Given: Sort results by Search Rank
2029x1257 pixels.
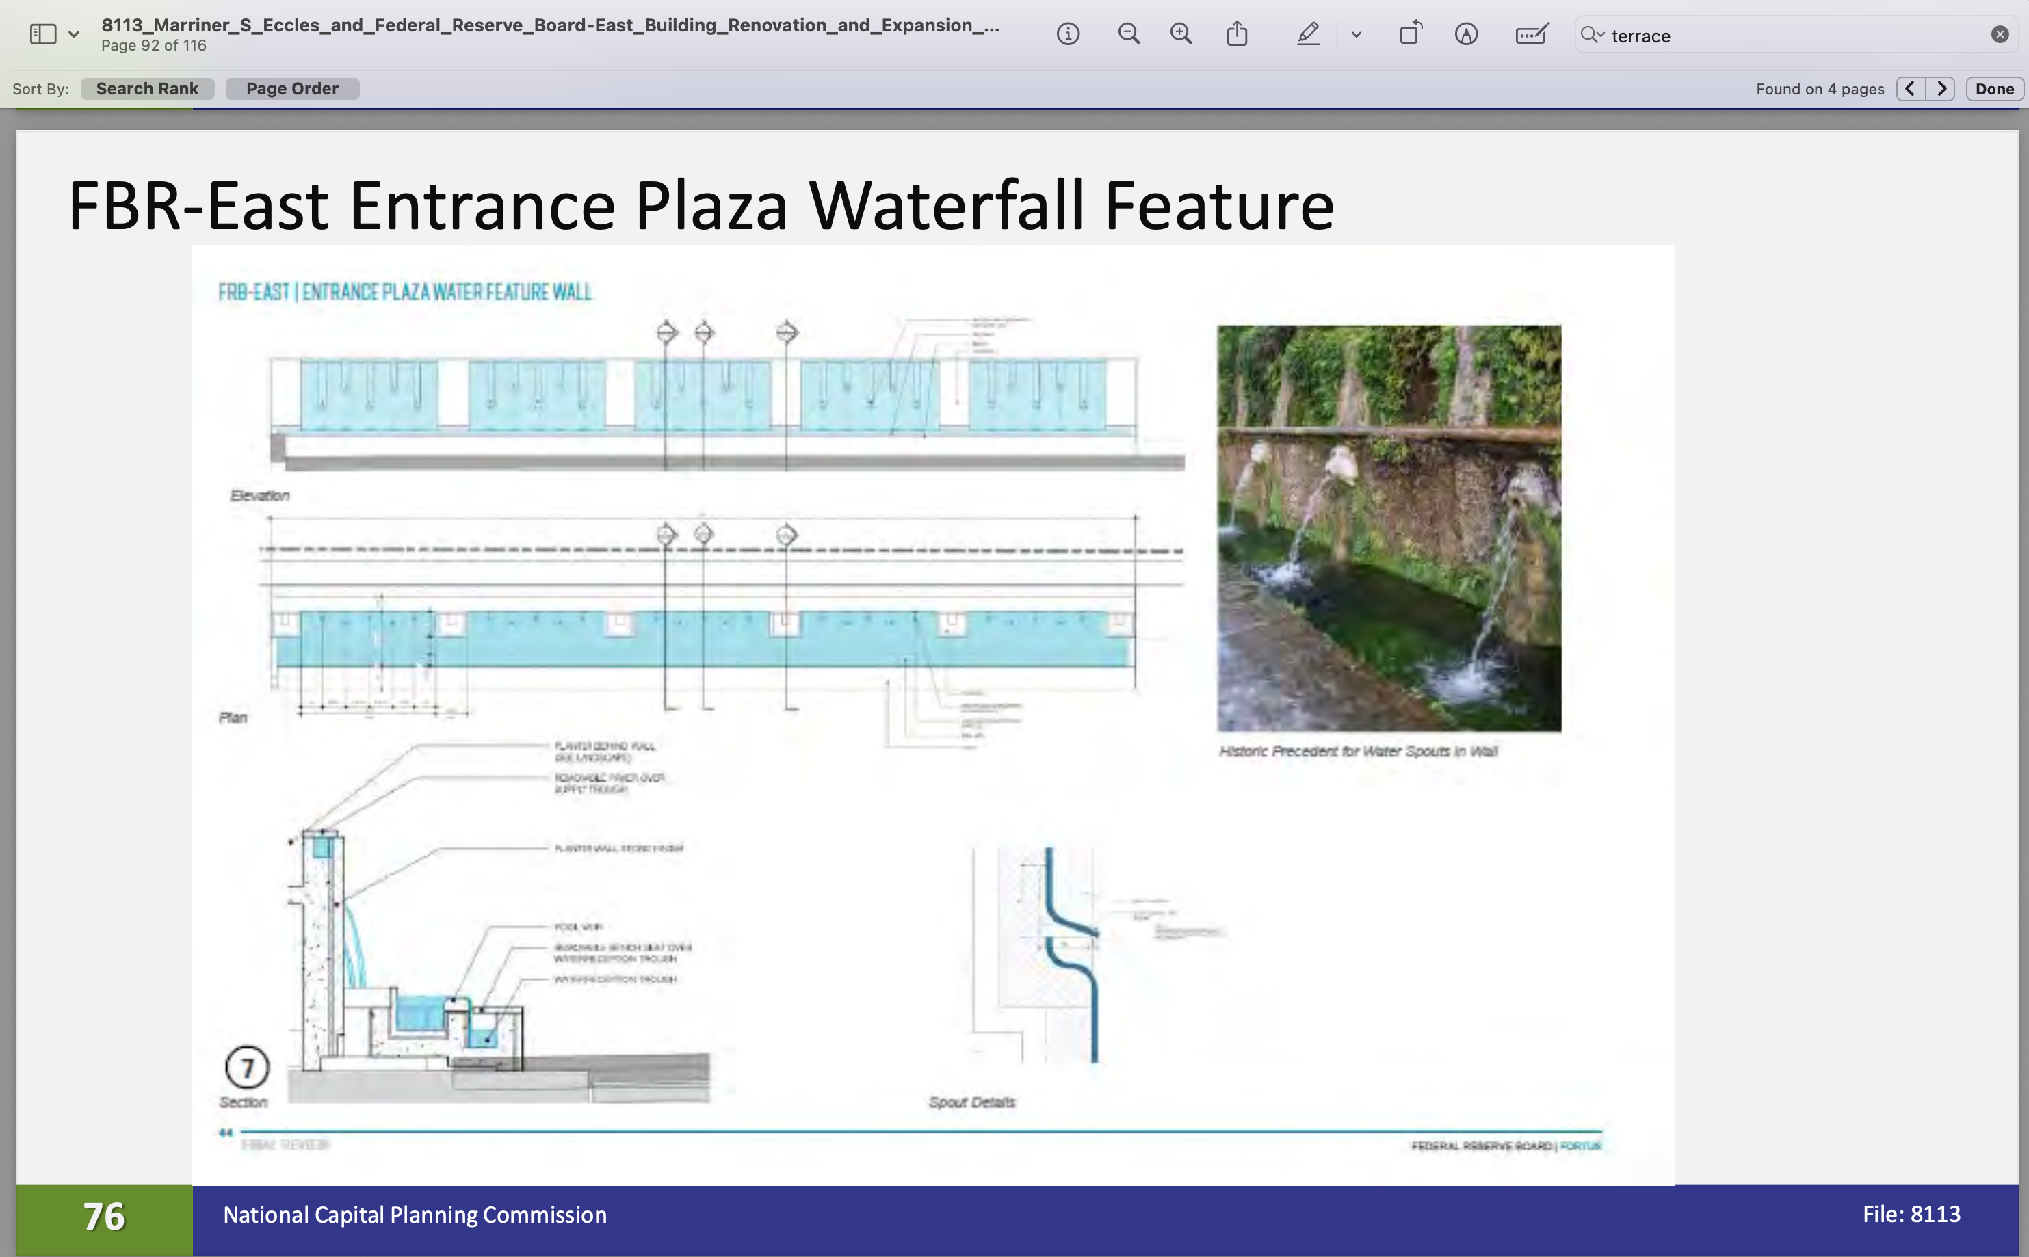Looking at the screenshot, I should 147,89.
